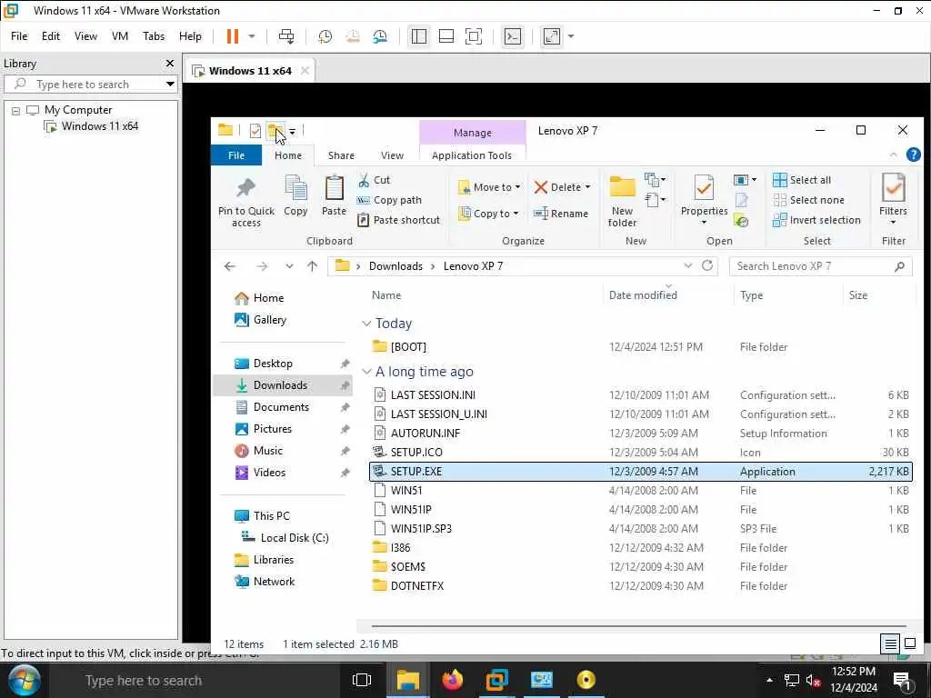Toggle the thumbnail bar view icon in VMware
Viewport: 931px width, 698px height.
coord(445,36)
